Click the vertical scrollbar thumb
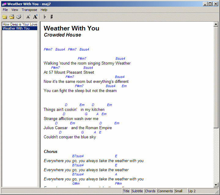 [x=216, y=77]
